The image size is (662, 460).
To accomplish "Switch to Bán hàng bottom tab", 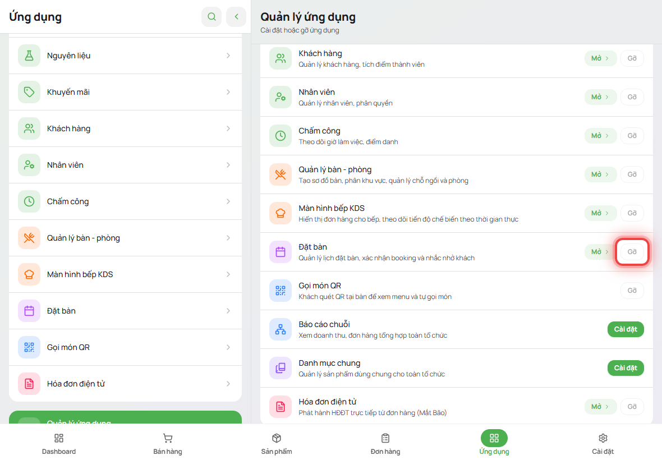I will coord(168,443).
